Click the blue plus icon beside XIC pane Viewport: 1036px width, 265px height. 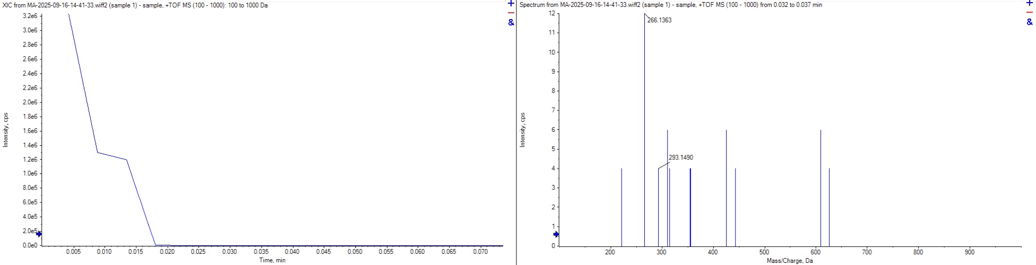tap(511, 4)
